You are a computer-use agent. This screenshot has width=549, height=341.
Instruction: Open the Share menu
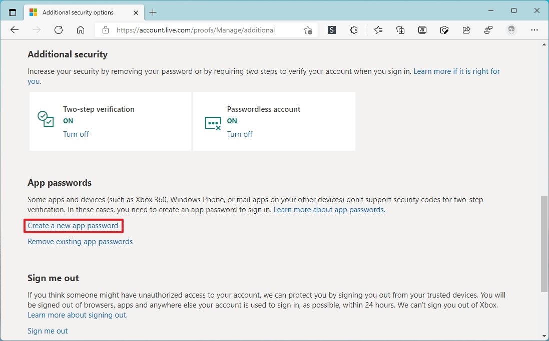[466, 30]
